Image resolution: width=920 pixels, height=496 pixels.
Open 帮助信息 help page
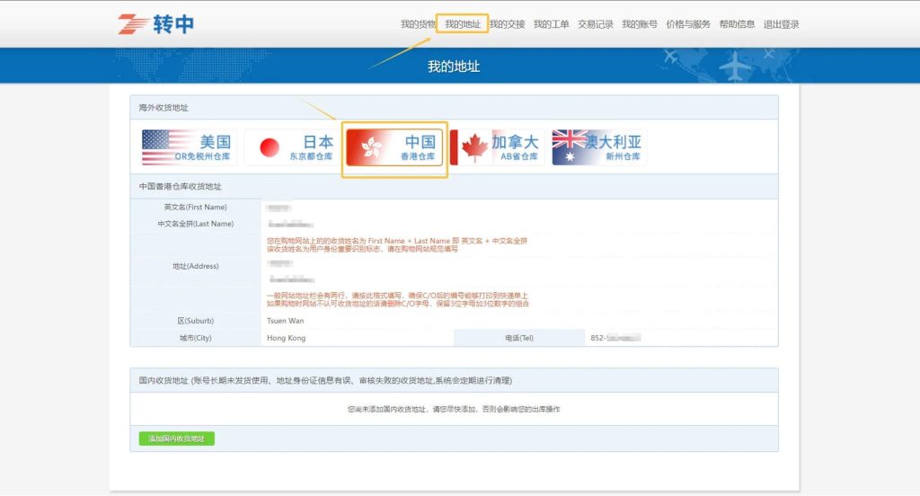click(737, 24)
